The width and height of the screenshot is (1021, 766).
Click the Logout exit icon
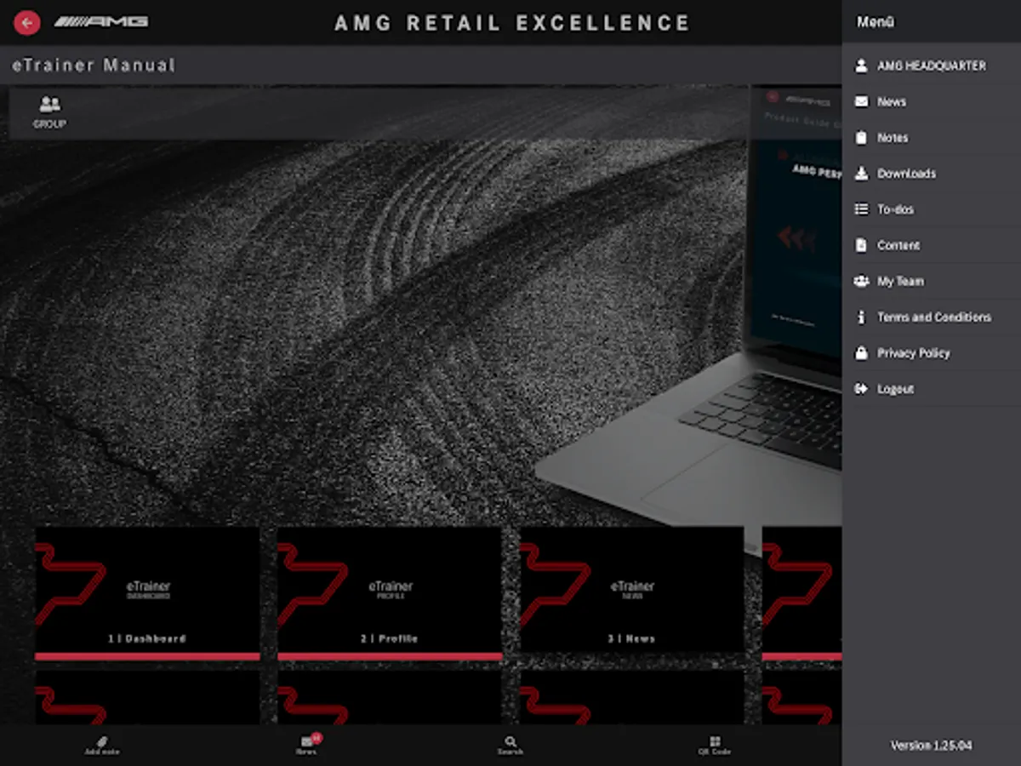point(861,389)
